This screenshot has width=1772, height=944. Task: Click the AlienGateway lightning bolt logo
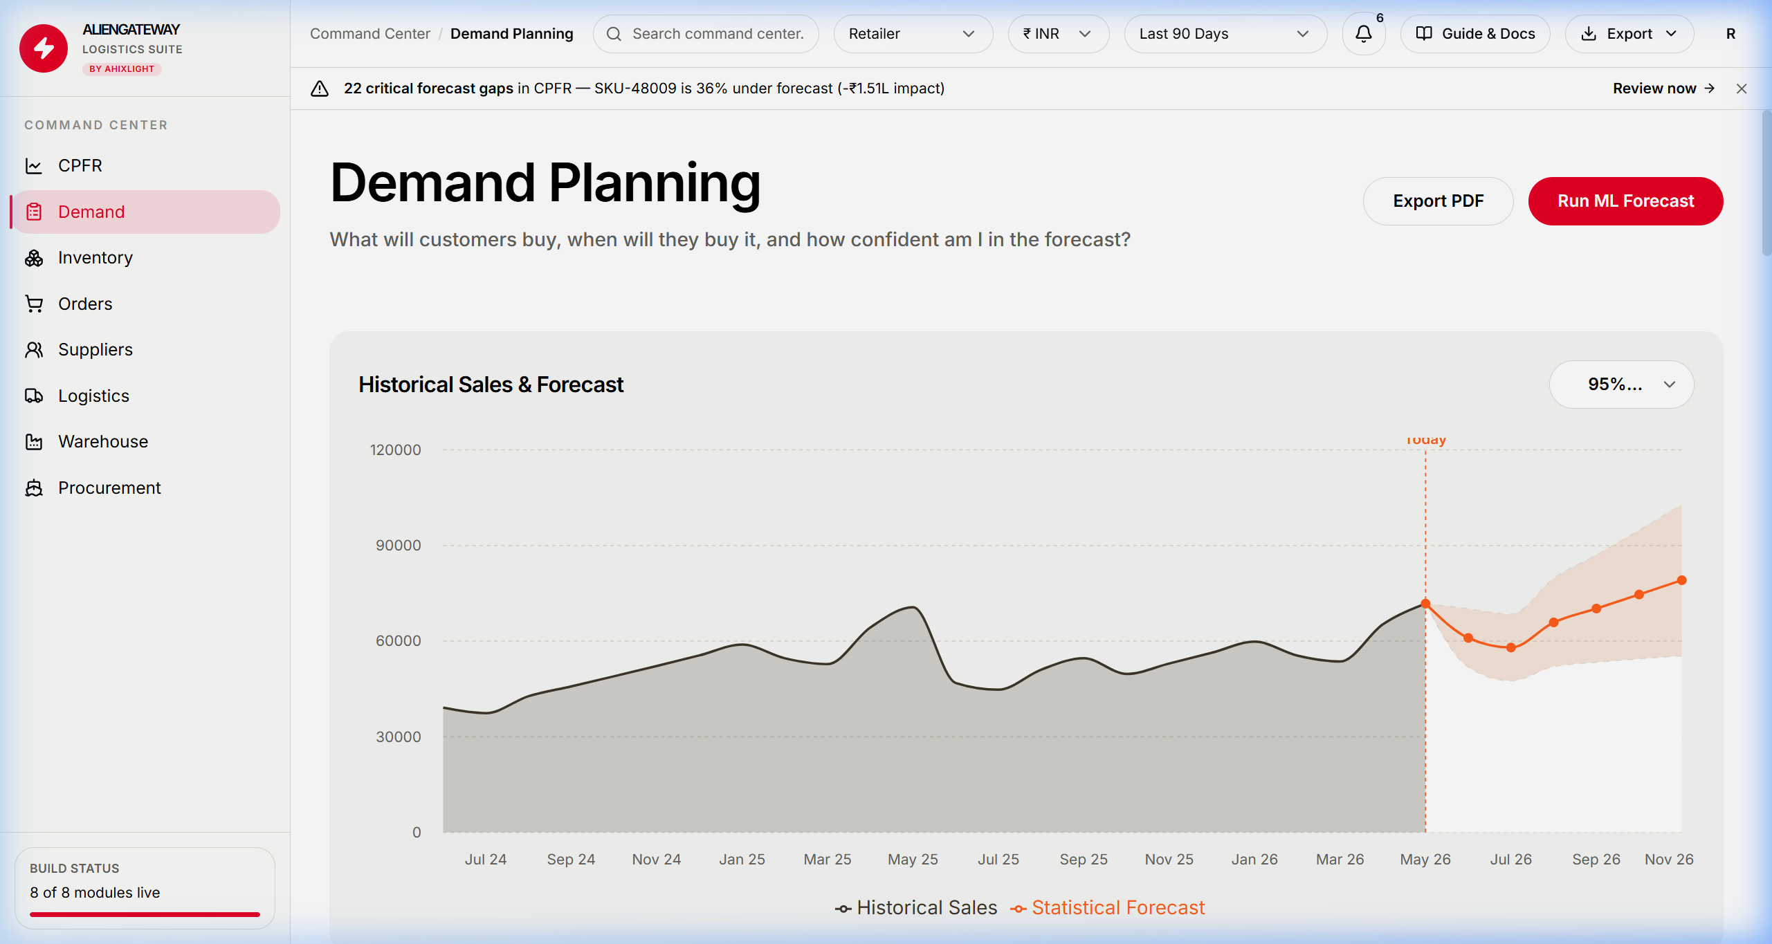pos(44,48)
